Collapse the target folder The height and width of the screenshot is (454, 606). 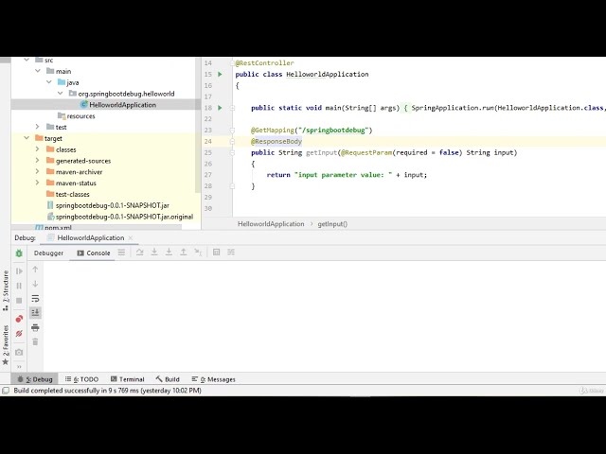[27, 138]
